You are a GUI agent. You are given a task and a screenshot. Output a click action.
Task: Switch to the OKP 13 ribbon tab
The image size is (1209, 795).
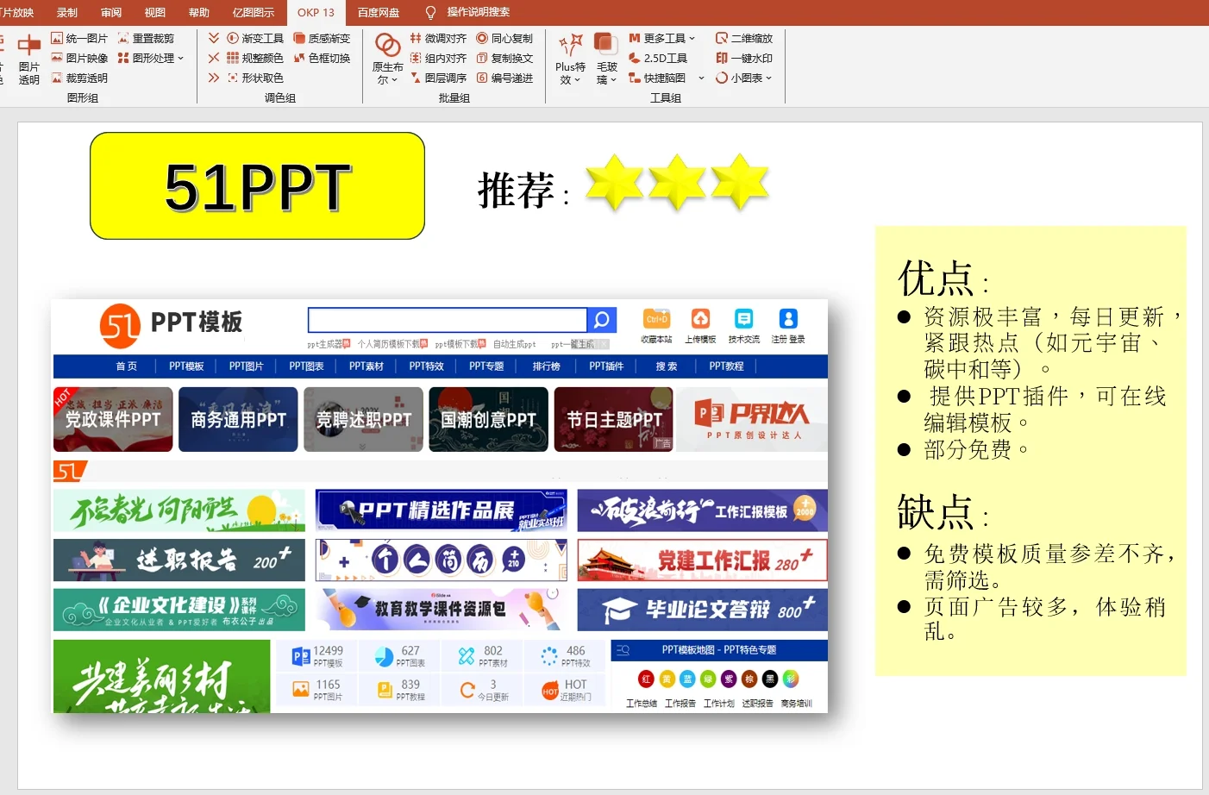[316, 12]
